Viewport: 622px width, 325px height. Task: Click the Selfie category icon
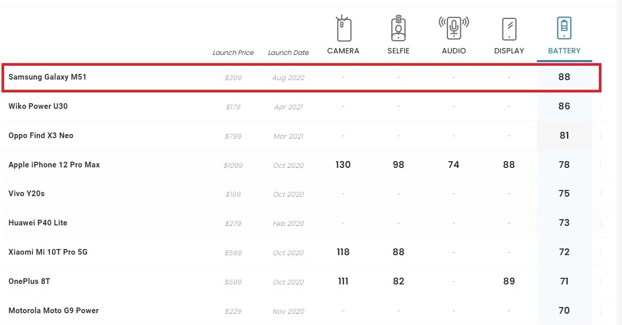pos(398,29)
